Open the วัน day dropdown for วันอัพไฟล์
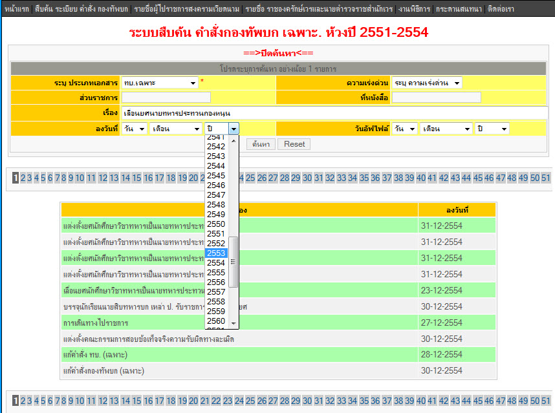The width and height of the screenshot is (555, 413). (x=404, y=129)
